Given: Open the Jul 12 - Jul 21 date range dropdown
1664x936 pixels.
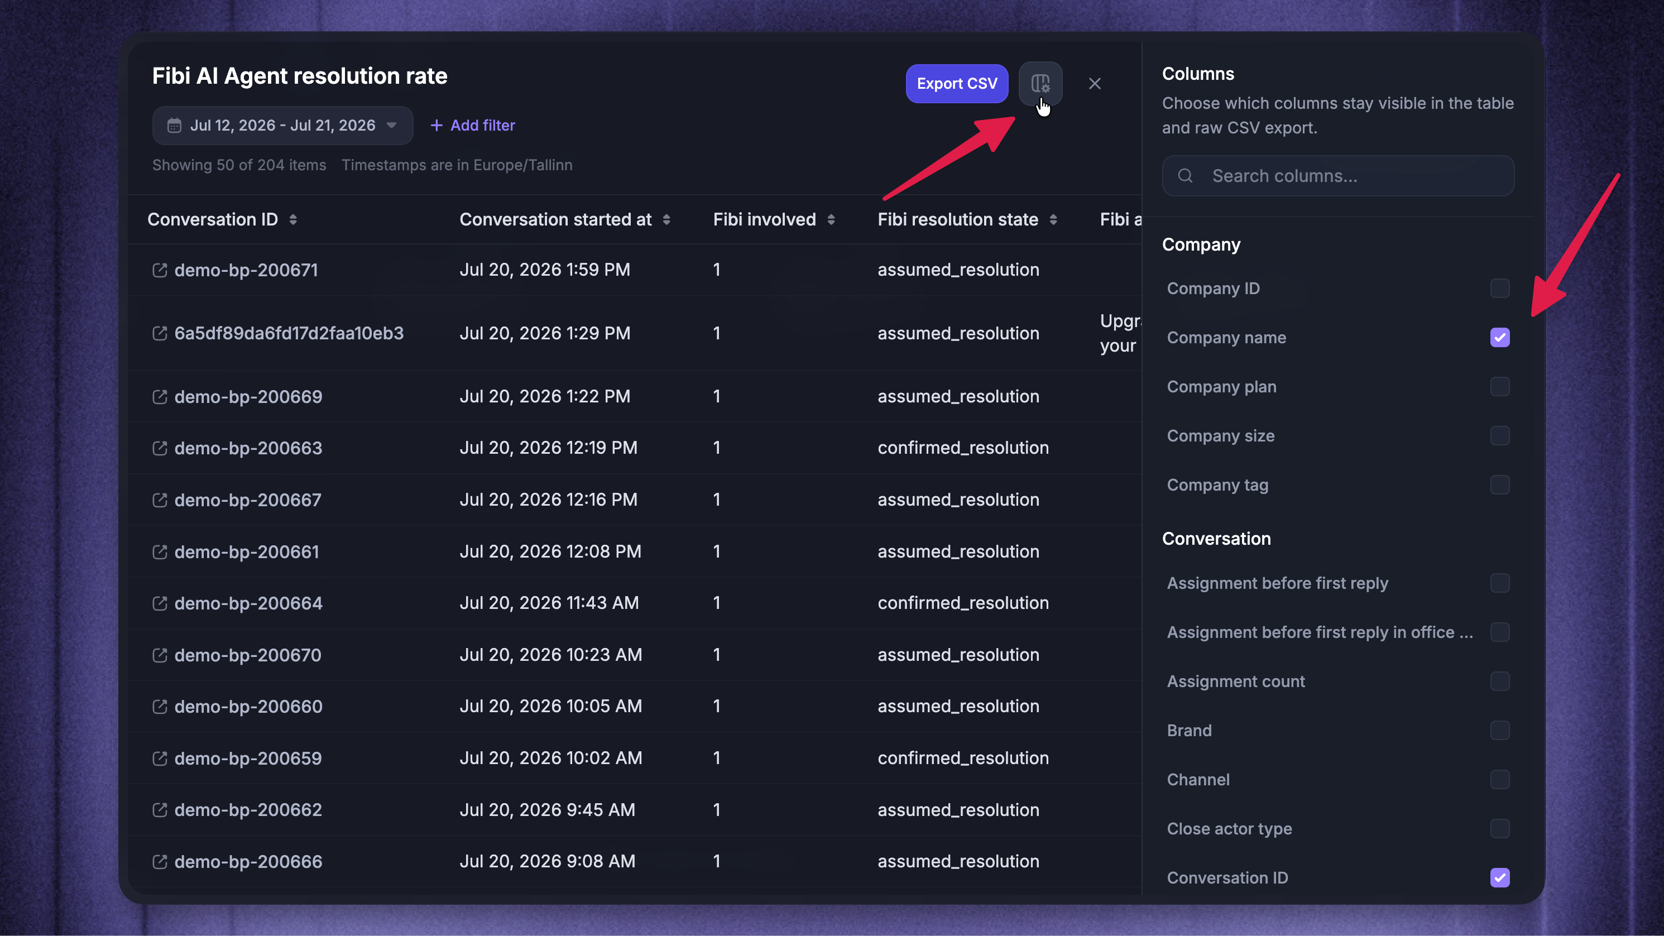Looking at the screenshot, I should point(282,126).
